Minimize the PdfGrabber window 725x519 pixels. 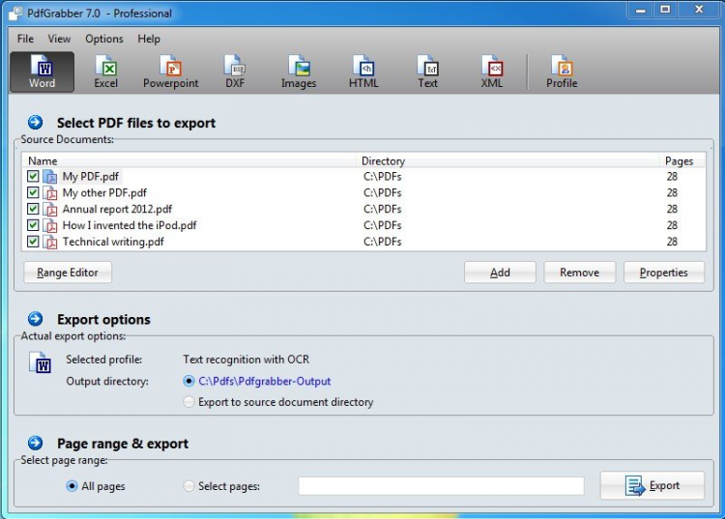coord(640,10)
